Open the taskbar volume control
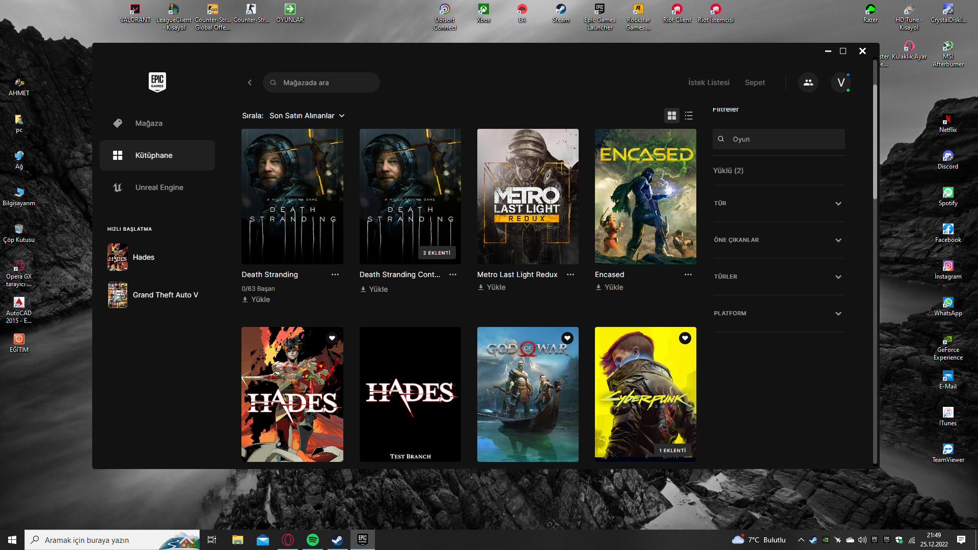Image resolution: width=978 pixels, height=550 pixels. (x=862, y=540)
